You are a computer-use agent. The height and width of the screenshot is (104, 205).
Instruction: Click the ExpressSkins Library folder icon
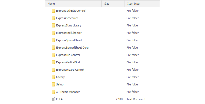coord(53,25)
